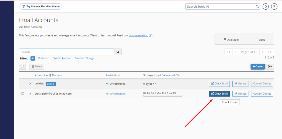
Task: Click Check Email for the buildsit account
Action: click(219, 84)
